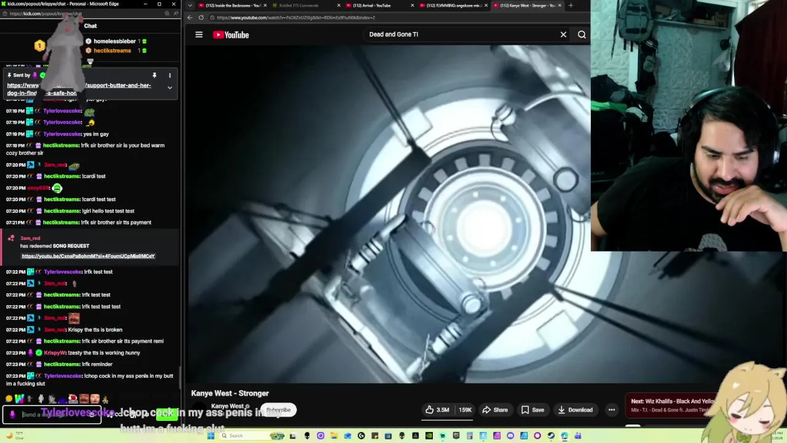Click the green chat send button
The width and height of the screenshot is (787, 443).
point(166,414)
